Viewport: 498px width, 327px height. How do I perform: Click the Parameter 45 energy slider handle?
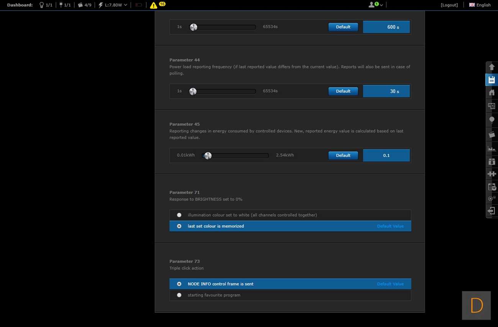pos(208,155)
